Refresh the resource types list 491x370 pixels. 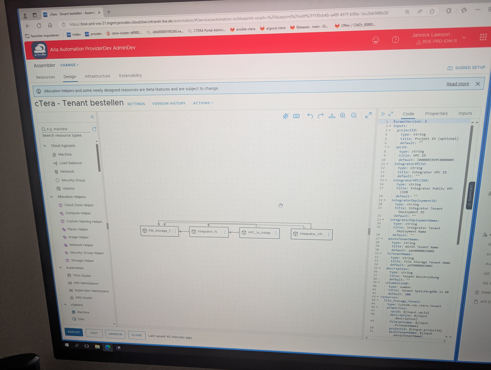[94, 129]
